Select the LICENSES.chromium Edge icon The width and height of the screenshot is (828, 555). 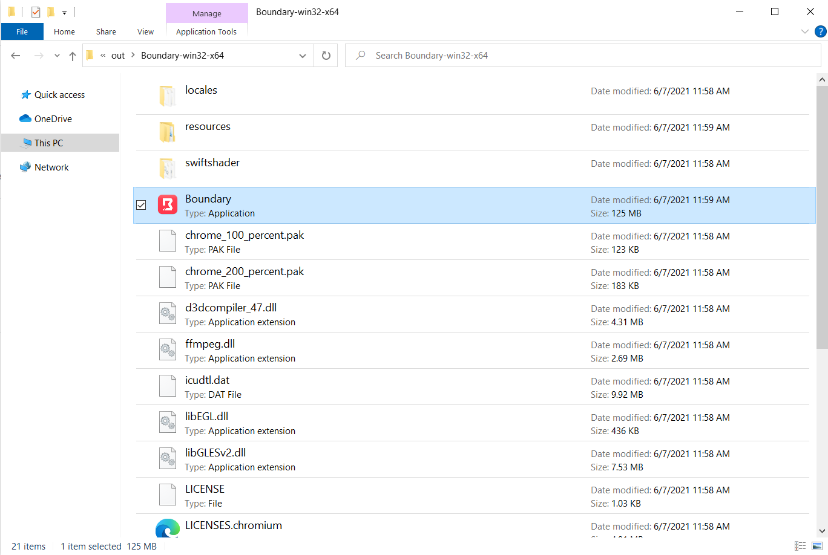(168, 528)
